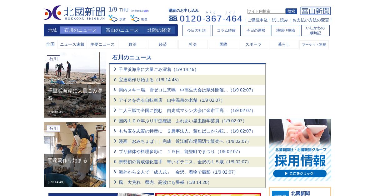
Task: Open 今日の運勢 fortune button
Action: tap(256, 30)
